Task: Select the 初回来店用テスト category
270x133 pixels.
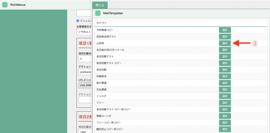Action: point(225,37)
